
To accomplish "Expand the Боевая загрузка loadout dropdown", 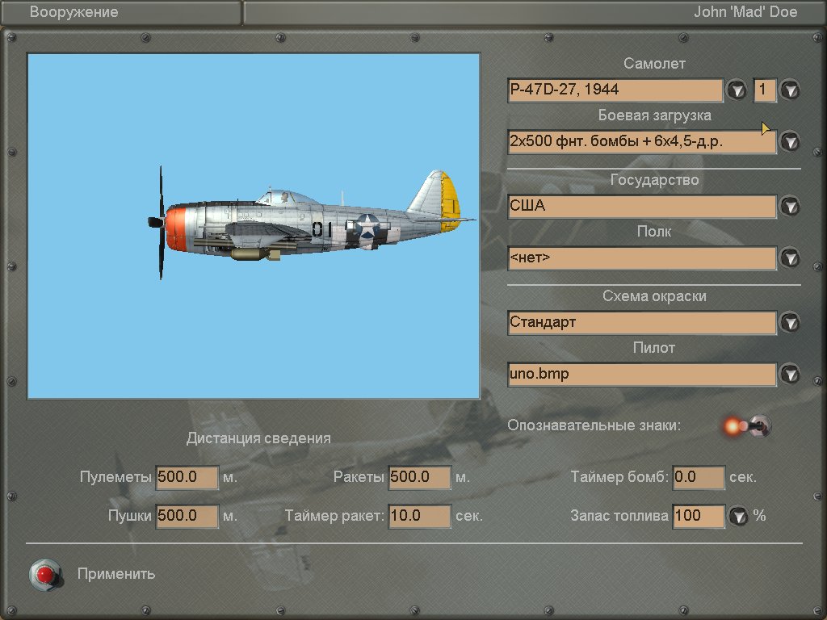I will (790, 141).
